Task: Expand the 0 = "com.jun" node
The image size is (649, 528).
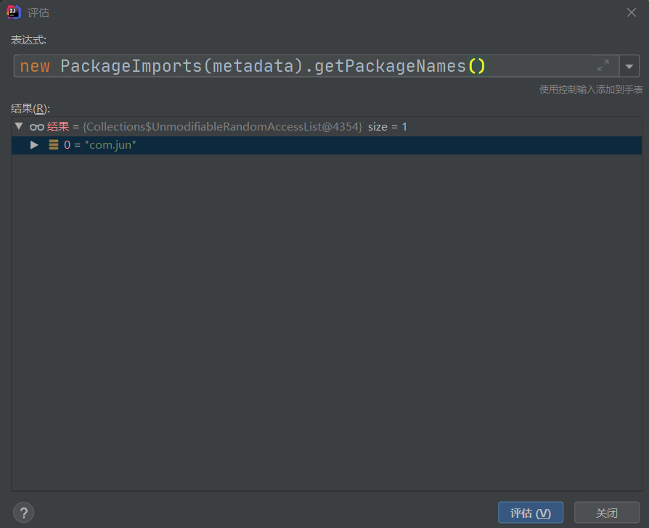Action: coord(34,145)
